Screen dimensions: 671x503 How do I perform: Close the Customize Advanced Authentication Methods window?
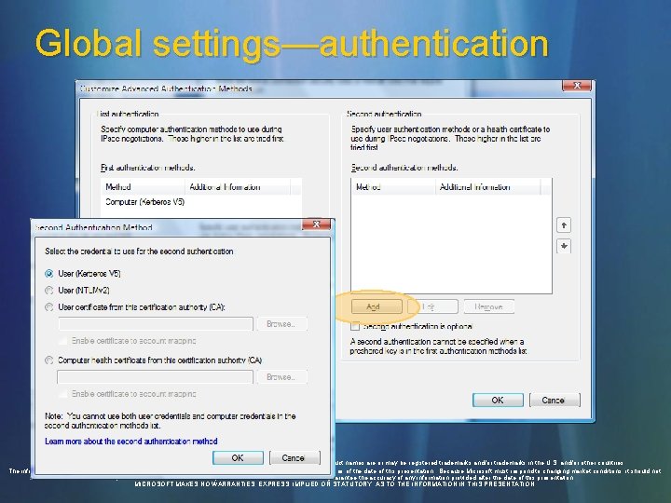[577, 86]
